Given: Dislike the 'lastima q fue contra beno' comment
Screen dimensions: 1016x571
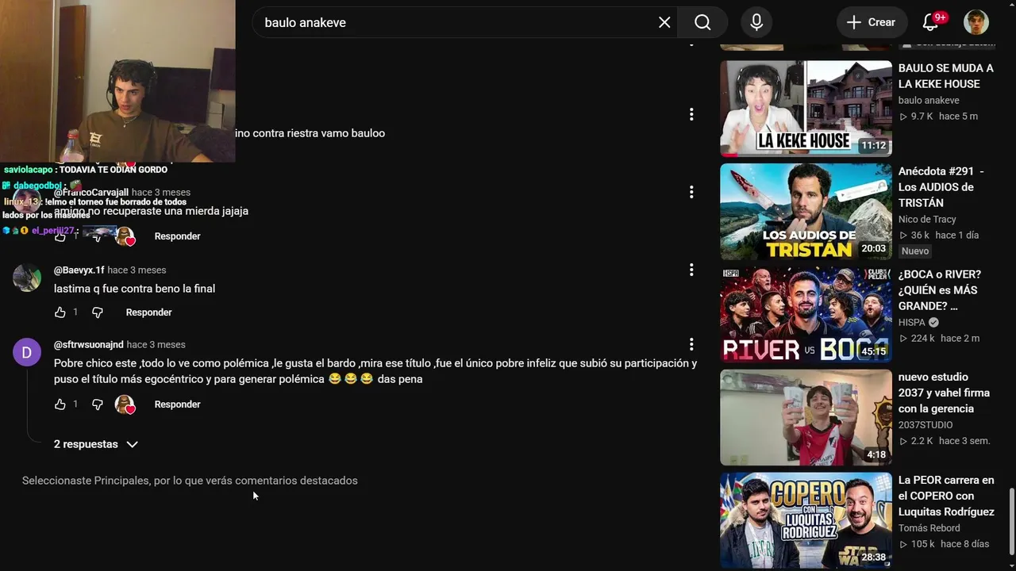Looking at the screenshot, I should click(98, 312).
